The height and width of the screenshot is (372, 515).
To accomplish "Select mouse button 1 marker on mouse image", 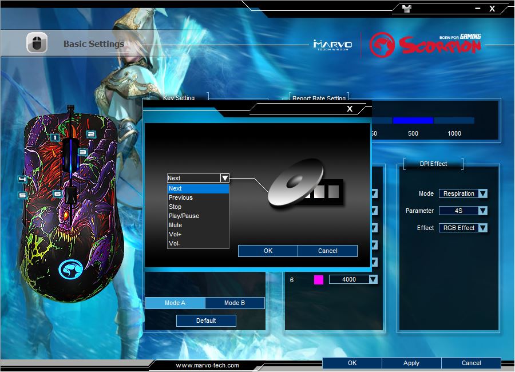I will click(x=54, y=137).
